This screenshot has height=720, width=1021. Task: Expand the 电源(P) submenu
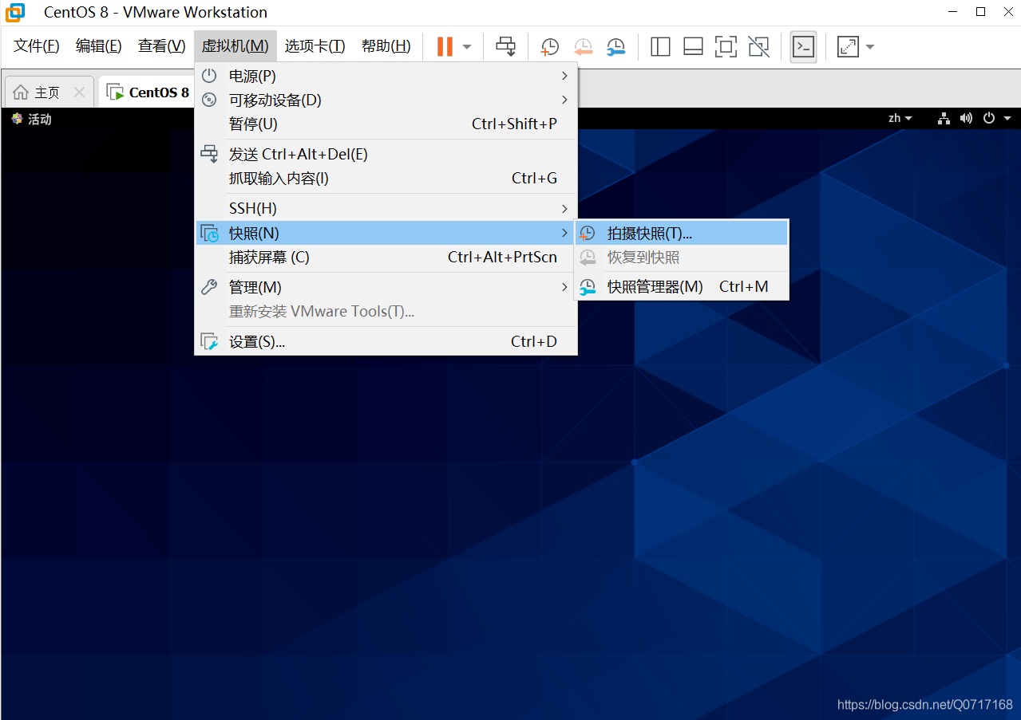(x=386, y=76)
